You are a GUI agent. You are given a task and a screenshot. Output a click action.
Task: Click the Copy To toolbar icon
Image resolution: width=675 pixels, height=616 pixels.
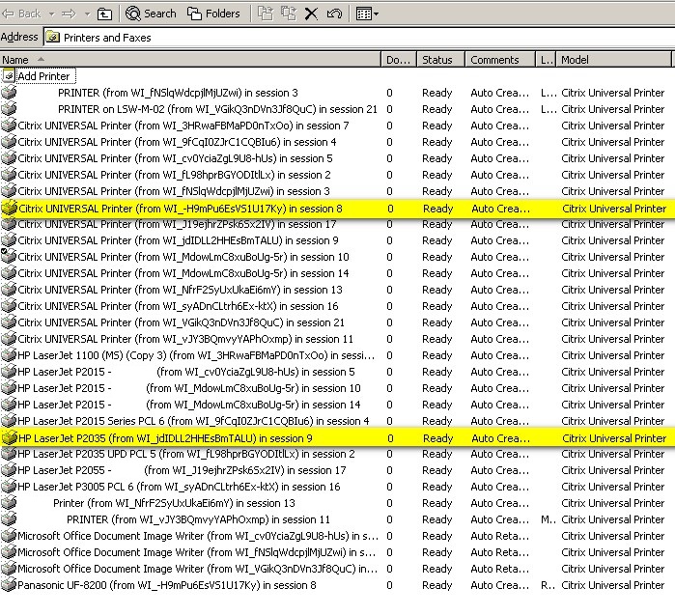(289, 14)
